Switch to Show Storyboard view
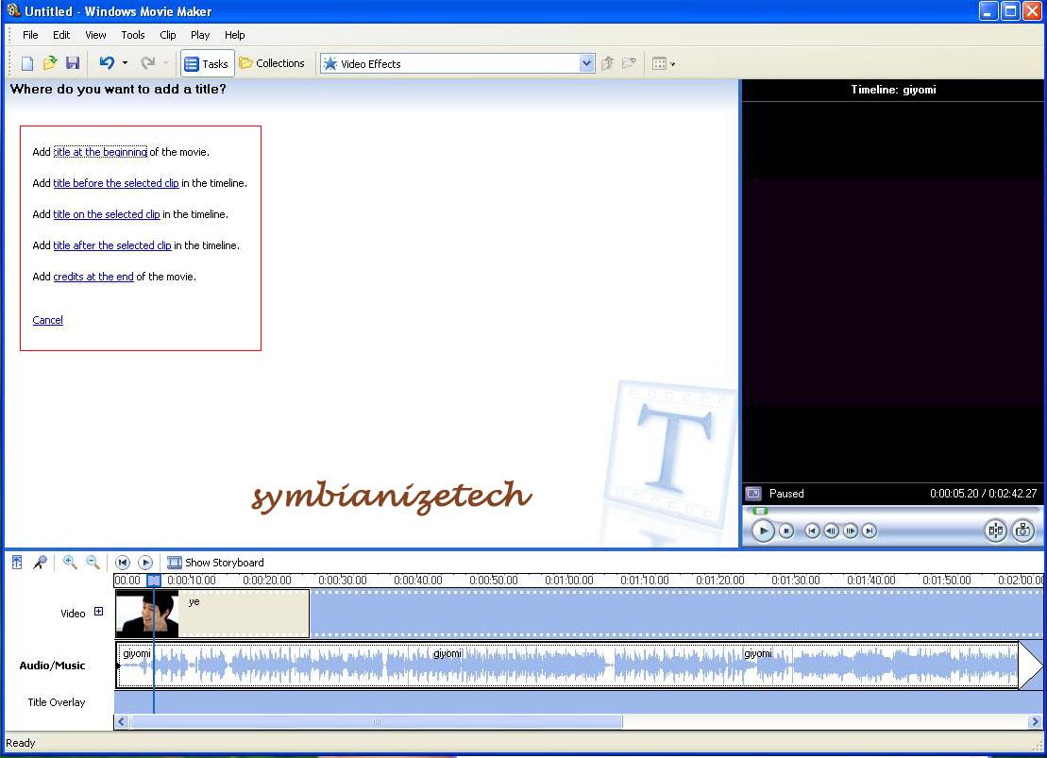1047x758 pixels. point(215,561)
